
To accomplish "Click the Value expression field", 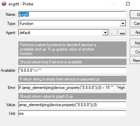I will [72, 105].
